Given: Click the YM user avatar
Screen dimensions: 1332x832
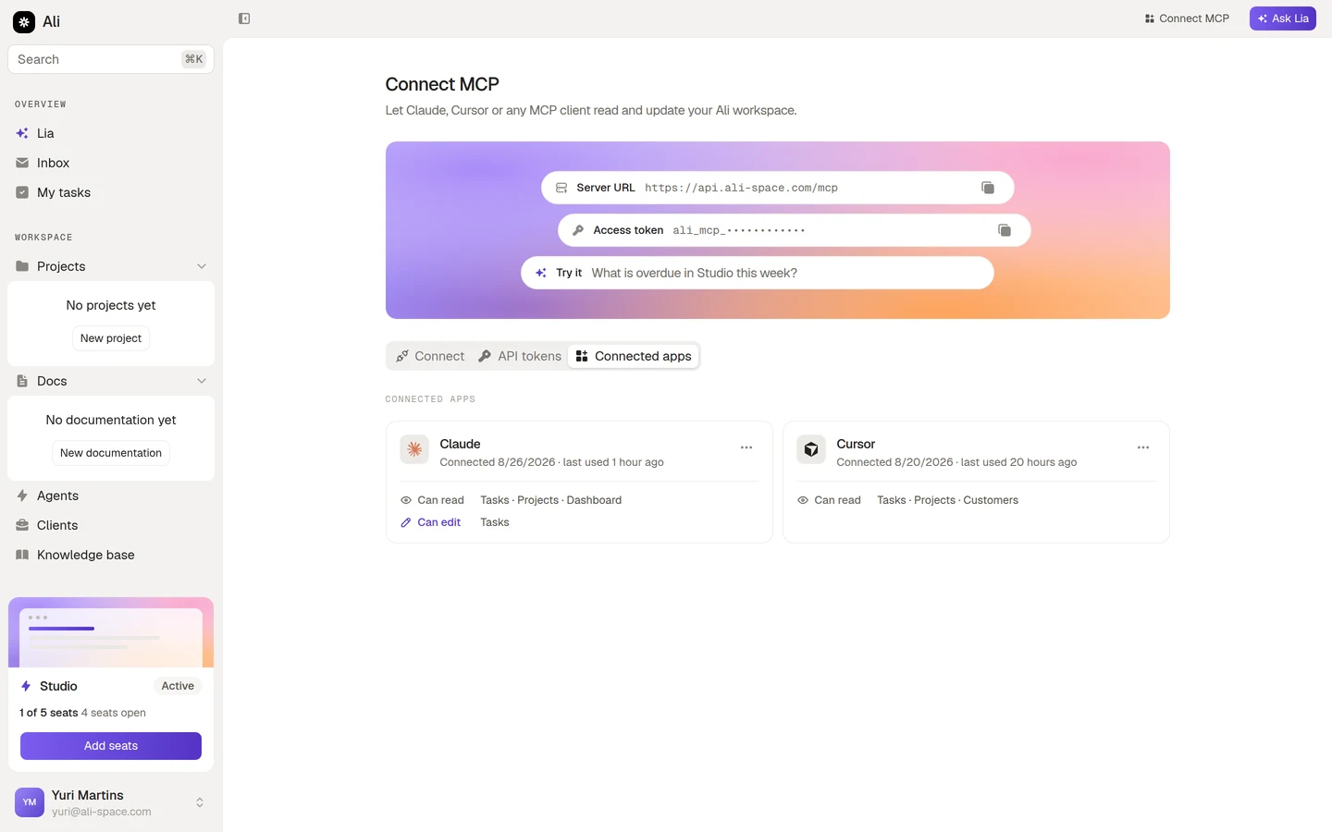Looking at the screenshot, I should [30, 802].
